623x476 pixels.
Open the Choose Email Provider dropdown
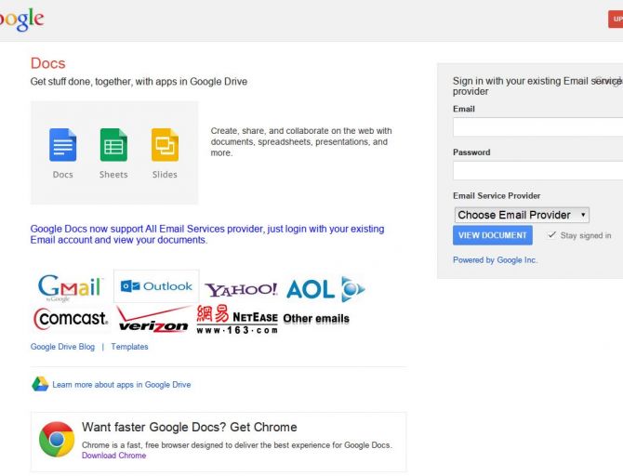[522, 215]
